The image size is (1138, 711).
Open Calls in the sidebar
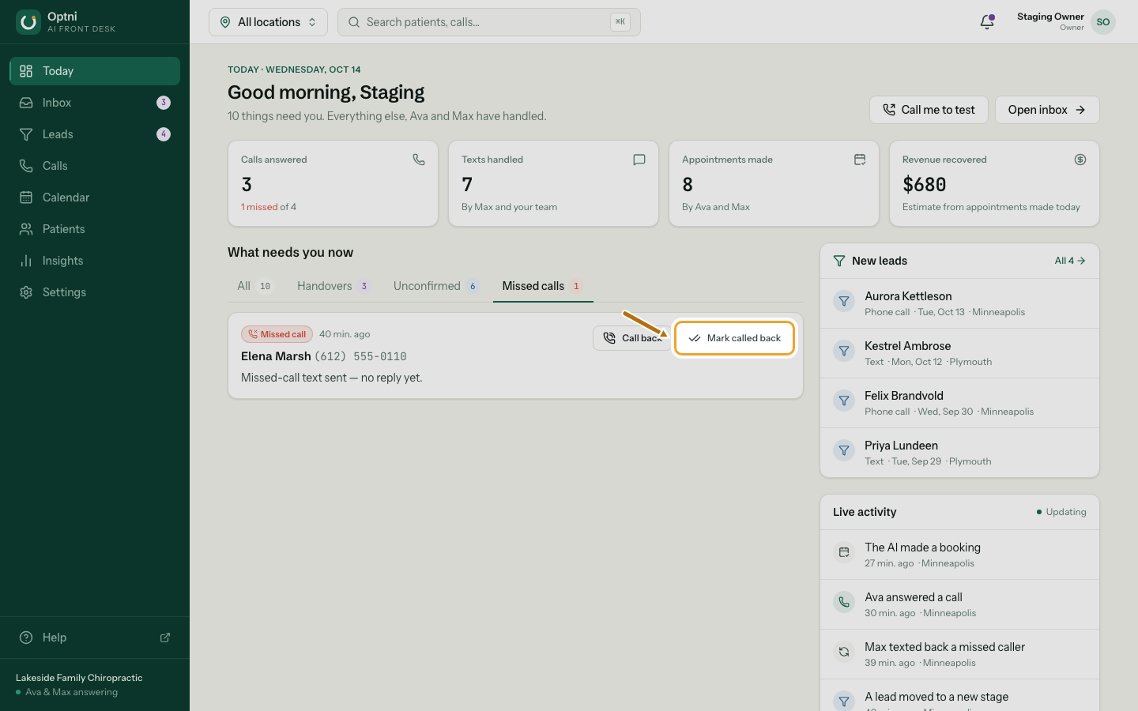95,166
